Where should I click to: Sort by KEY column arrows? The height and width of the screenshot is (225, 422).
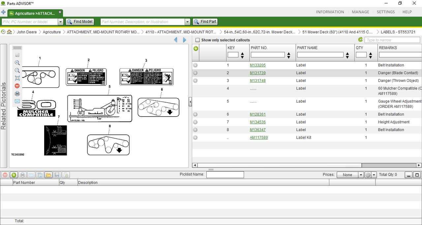tap(242, 55)
